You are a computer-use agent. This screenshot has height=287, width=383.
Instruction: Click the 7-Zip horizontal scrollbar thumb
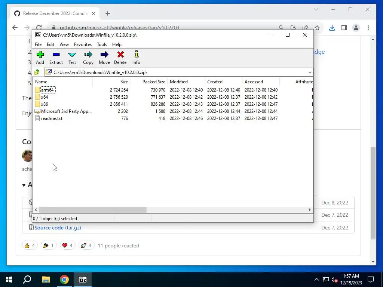tap(93, 210)
